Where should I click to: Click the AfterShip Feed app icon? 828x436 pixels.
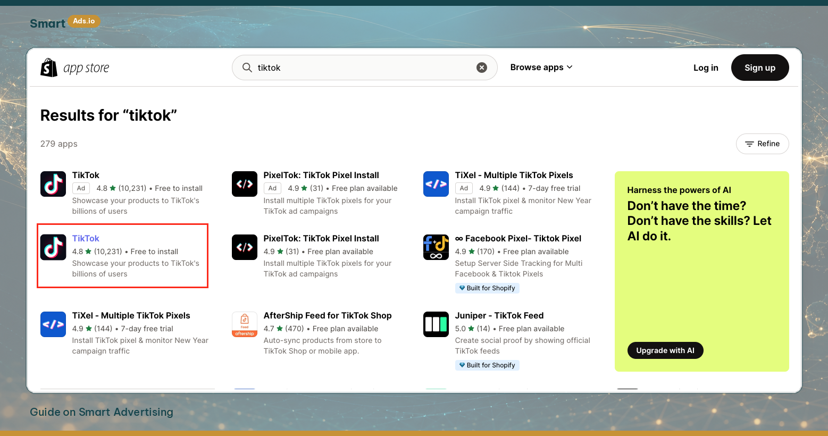coord(245,324)
